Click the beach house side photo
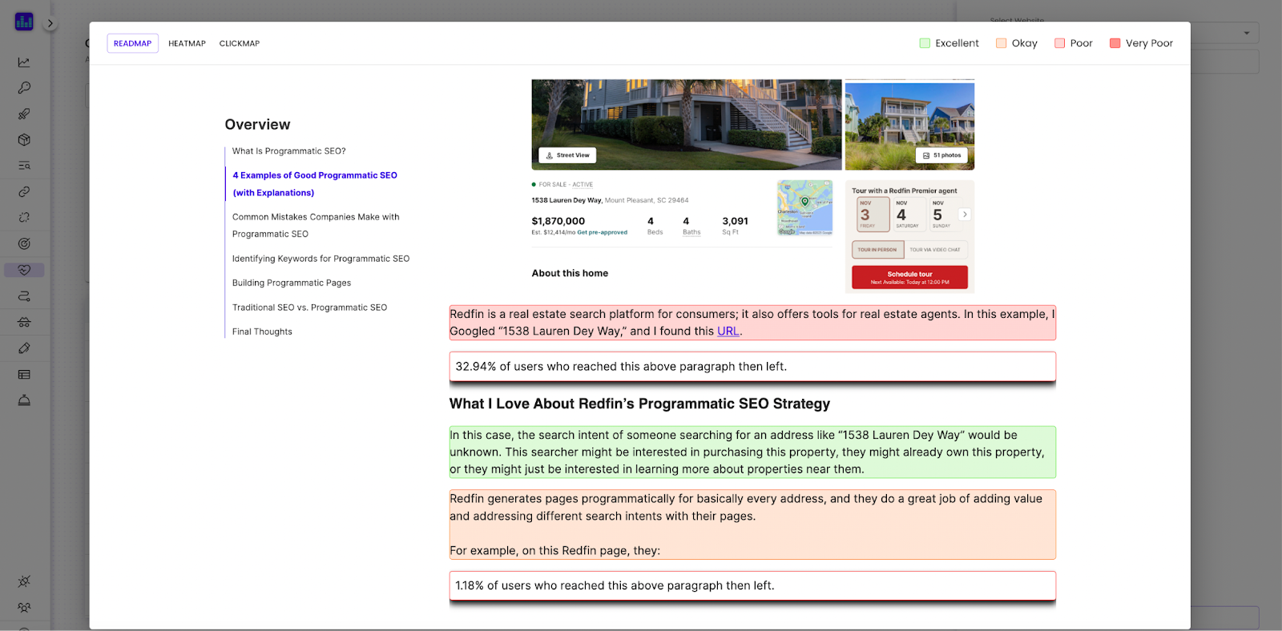The image size is (1282, 631). point(909,126)
